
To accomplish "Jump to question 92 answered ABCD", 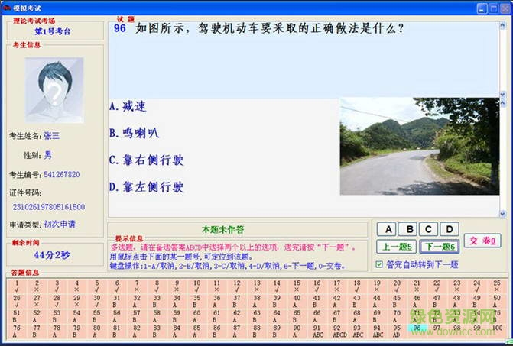I will (x=337, y=331).
